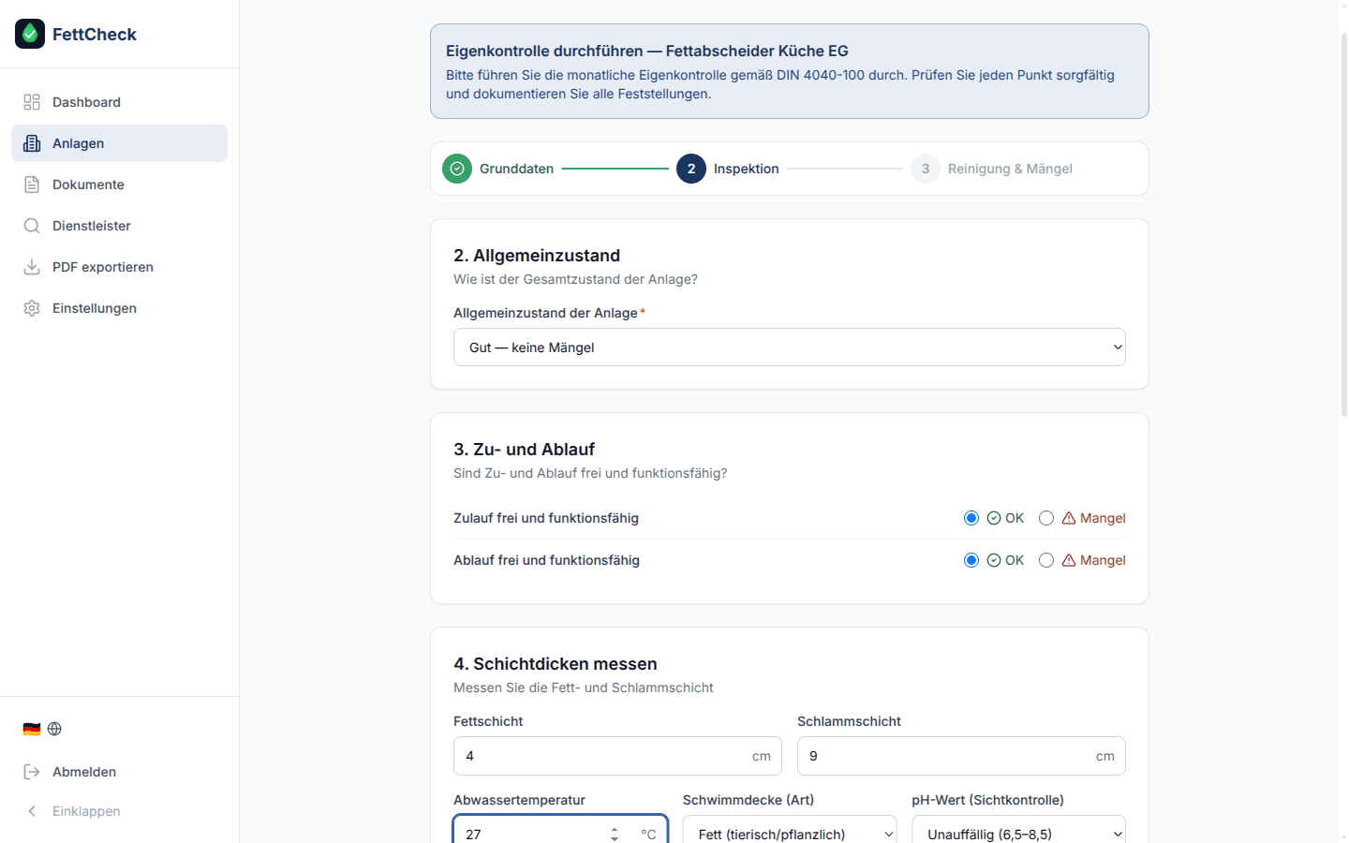Click the Abmelden button
Viewport: 1349px width, 843px height.
pos(119,772)
